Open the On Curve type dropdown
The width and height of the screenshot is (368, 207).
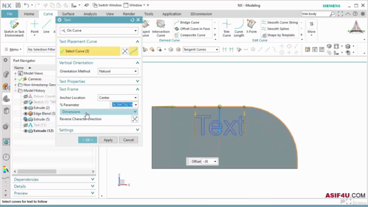pos(99,30)
